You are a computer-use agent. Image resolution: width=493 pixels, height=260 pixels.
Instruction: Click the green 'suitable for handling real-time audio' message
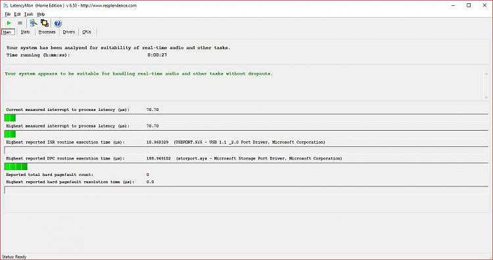point(139,74)
